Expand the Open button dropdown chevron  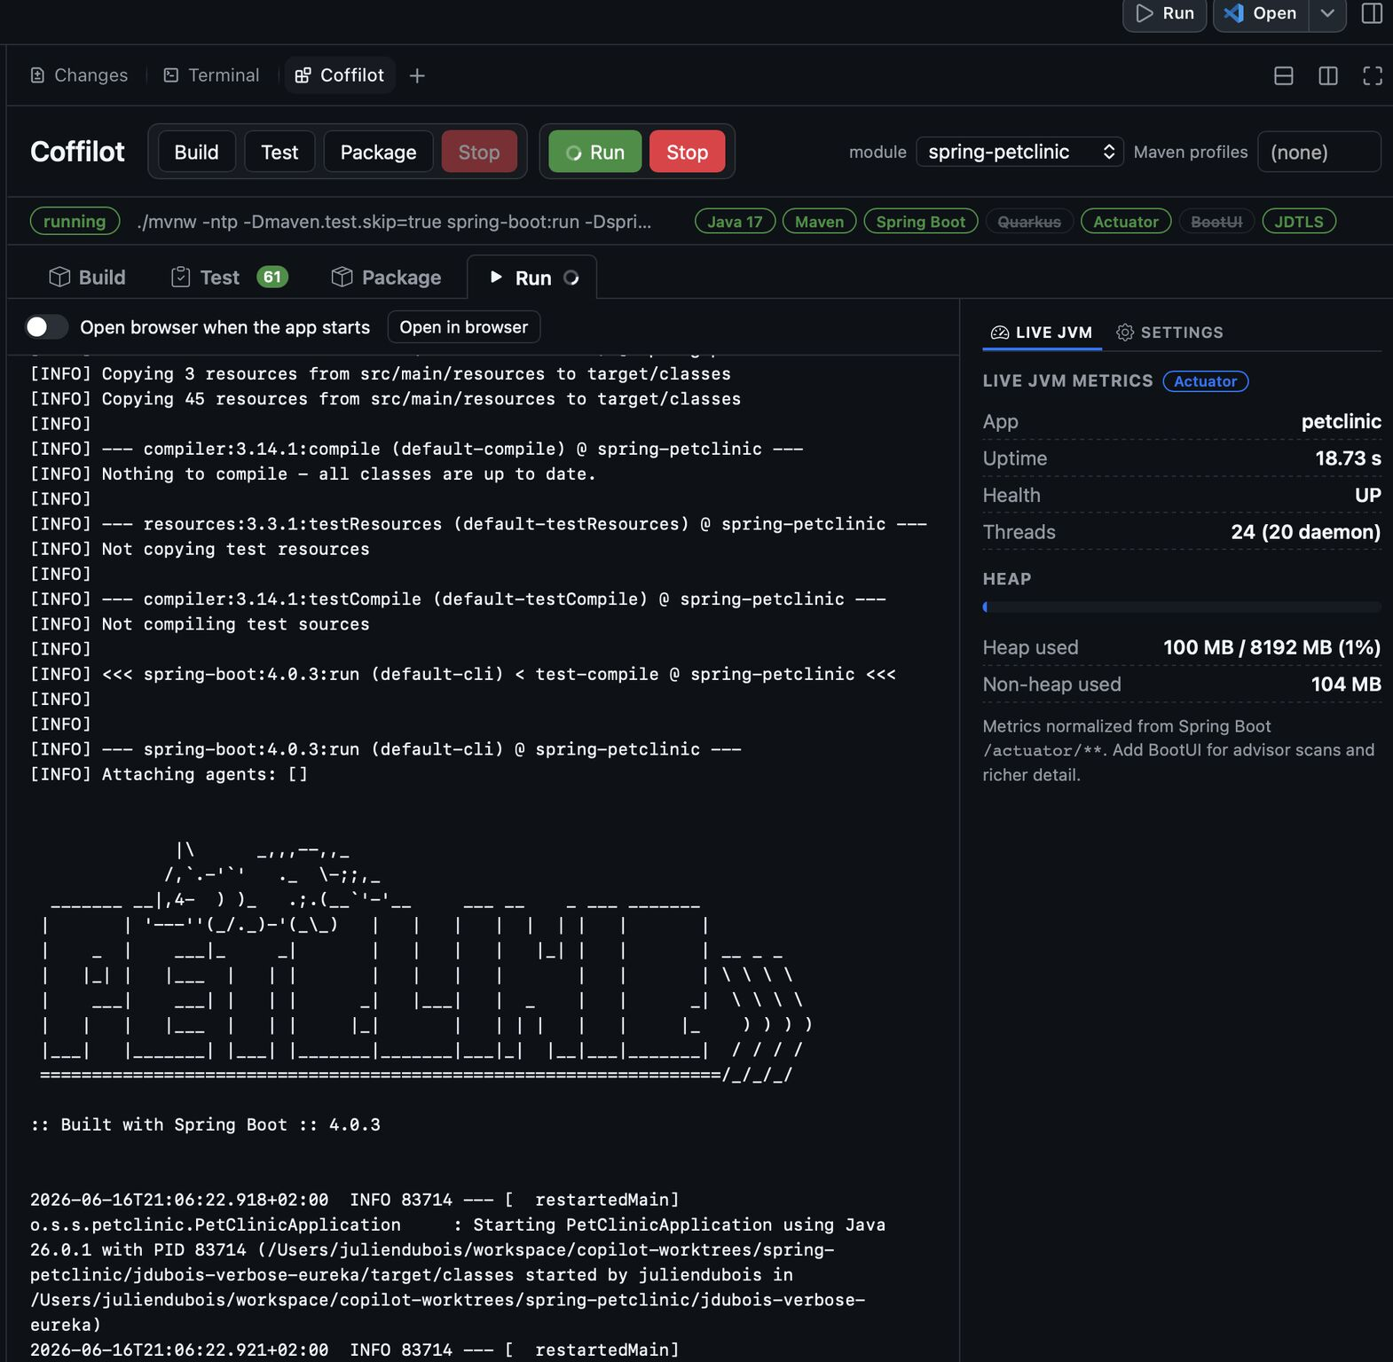pyautogui.click(x=1327, y=13)
